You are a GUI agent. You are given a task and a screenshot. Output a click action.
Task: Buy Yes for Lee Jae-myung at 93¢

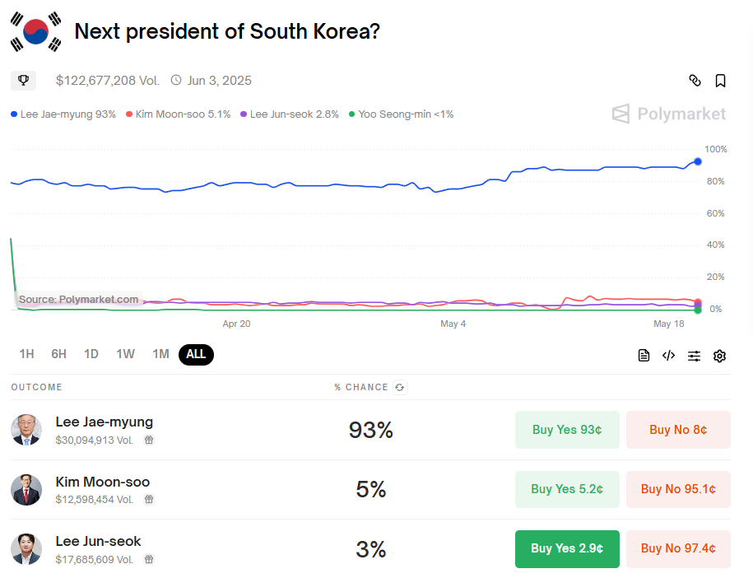pos(567,430)
